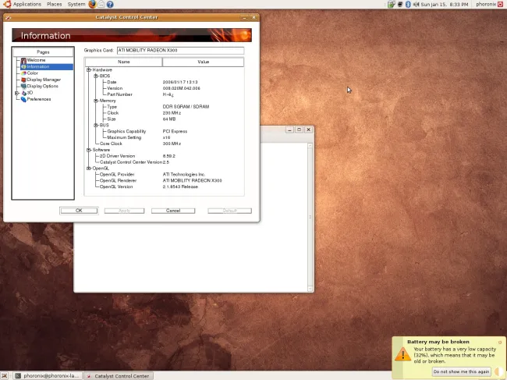This screenshot has height=380, width=507.
Task: Click Catalyst Control Center title bar icon
Action: point(8,17)
